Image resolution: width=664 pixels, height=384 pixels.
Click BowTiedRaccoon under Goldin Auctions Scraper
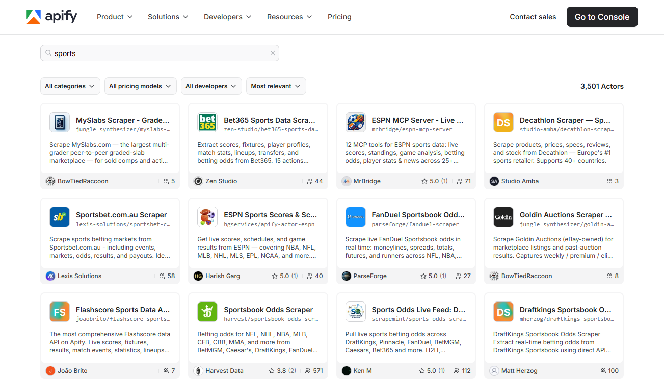coord(527,276)
